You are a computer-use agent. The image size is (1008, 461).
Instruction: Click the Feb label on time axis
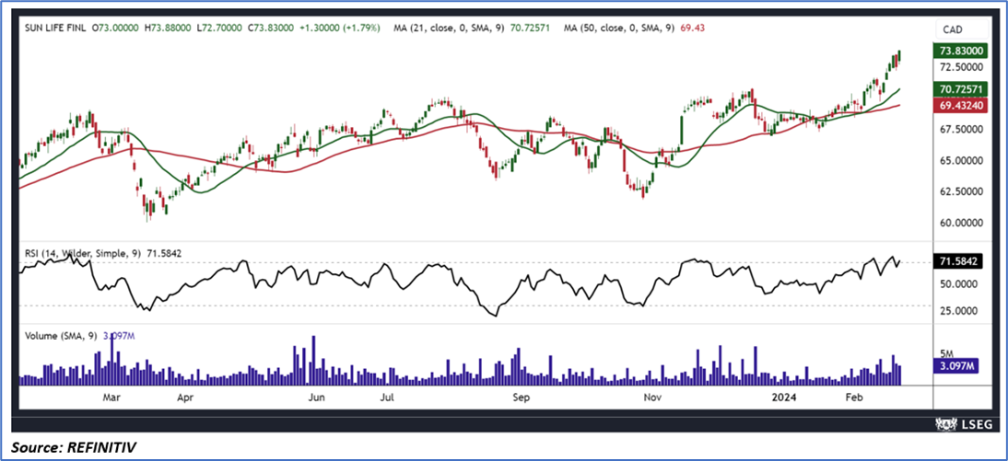pos(853,398)
